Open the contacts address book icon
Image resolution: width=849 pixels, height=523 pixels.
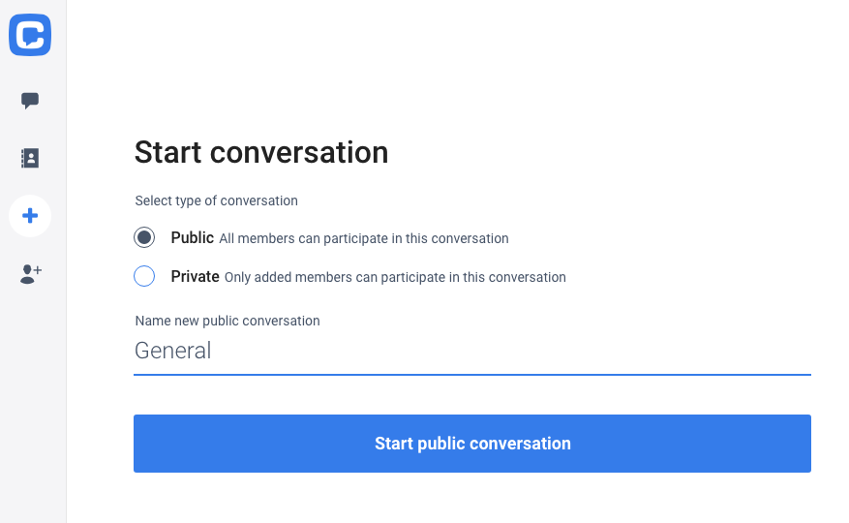click(x=30, y=158)
